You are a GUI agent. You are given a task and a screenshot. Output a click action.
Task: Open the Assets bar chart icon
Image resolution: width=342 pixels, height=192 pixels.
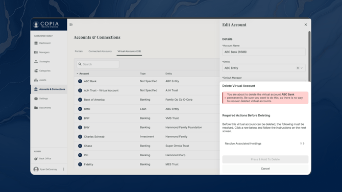click(36, 80)
